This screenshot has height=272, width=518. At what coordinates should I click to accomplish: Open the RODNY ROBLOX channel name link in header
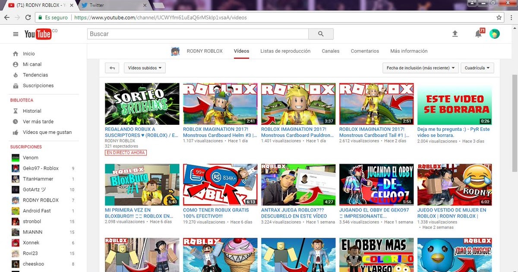(205, 51)
